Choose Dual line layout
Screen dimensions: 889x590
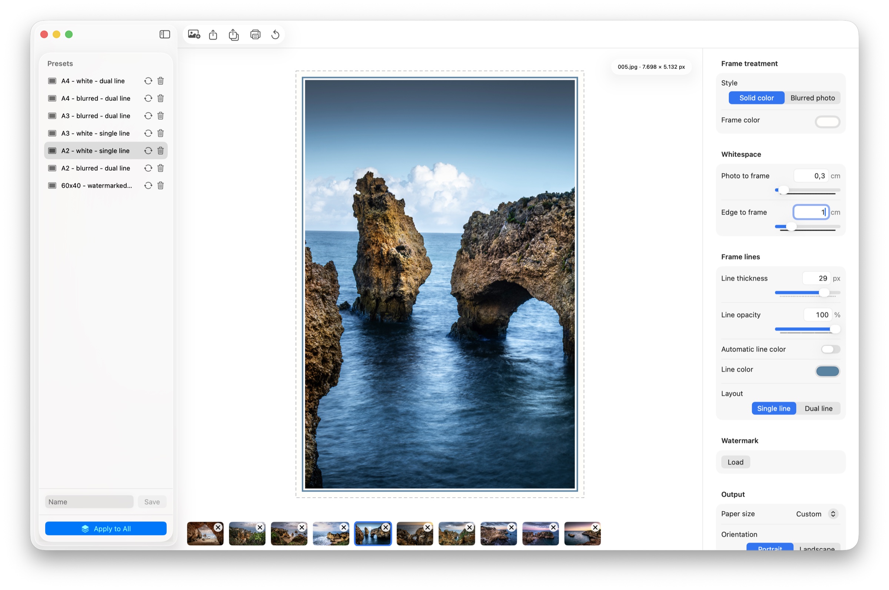(x=818, y=408)
